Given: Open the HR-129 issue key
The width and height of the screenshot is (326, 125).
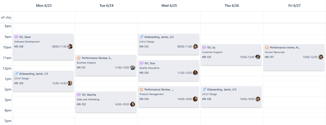Looking at the screenshot, I should pyautogui.click(x=144, y=73).
